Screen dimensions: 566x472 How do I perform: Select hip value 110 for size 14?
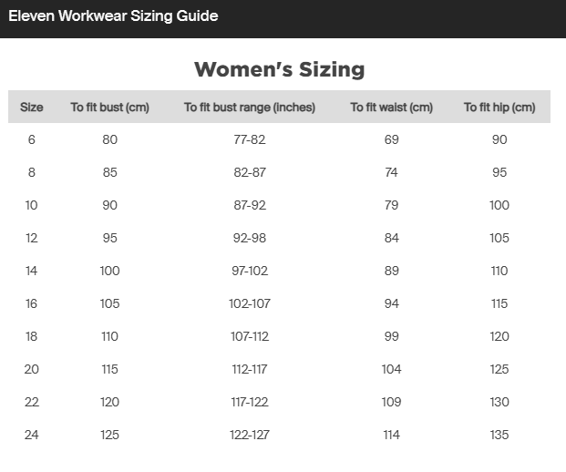pyautogui.click(x=499, y=272)
